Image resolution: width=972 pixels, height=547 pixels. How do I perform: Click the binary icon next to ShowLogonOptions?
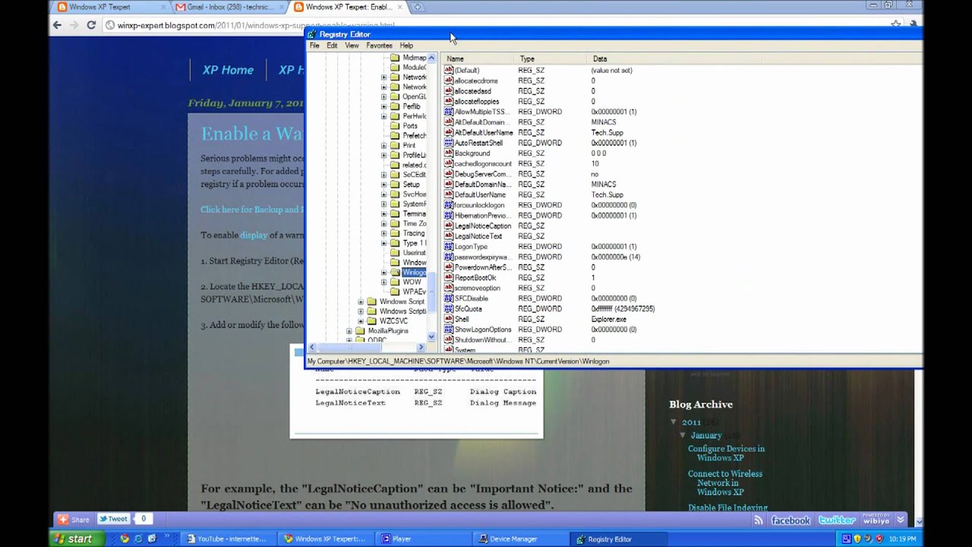point(448,330)
